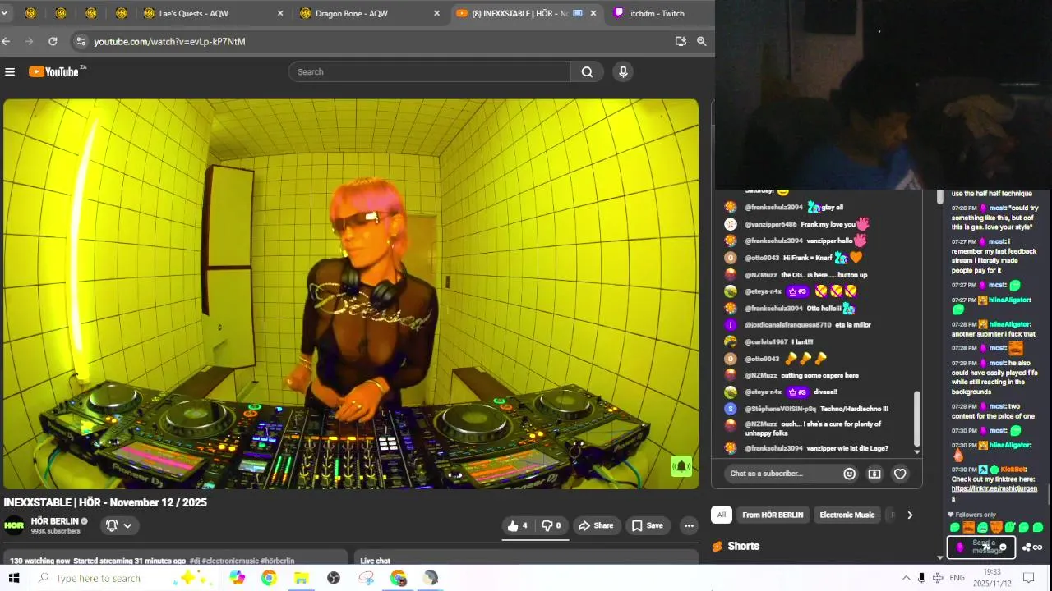
Task: Open Chrome from the taskbar
Action: click(x=269, y=578)
